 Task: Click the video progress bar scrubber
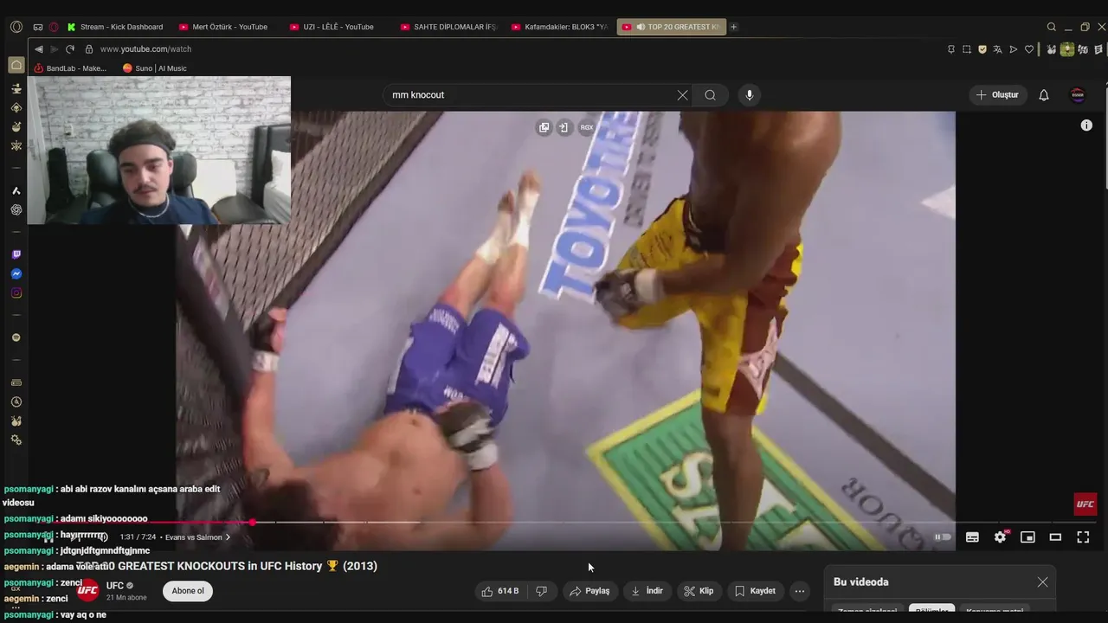pyautogui.click(x=252, y=523)
